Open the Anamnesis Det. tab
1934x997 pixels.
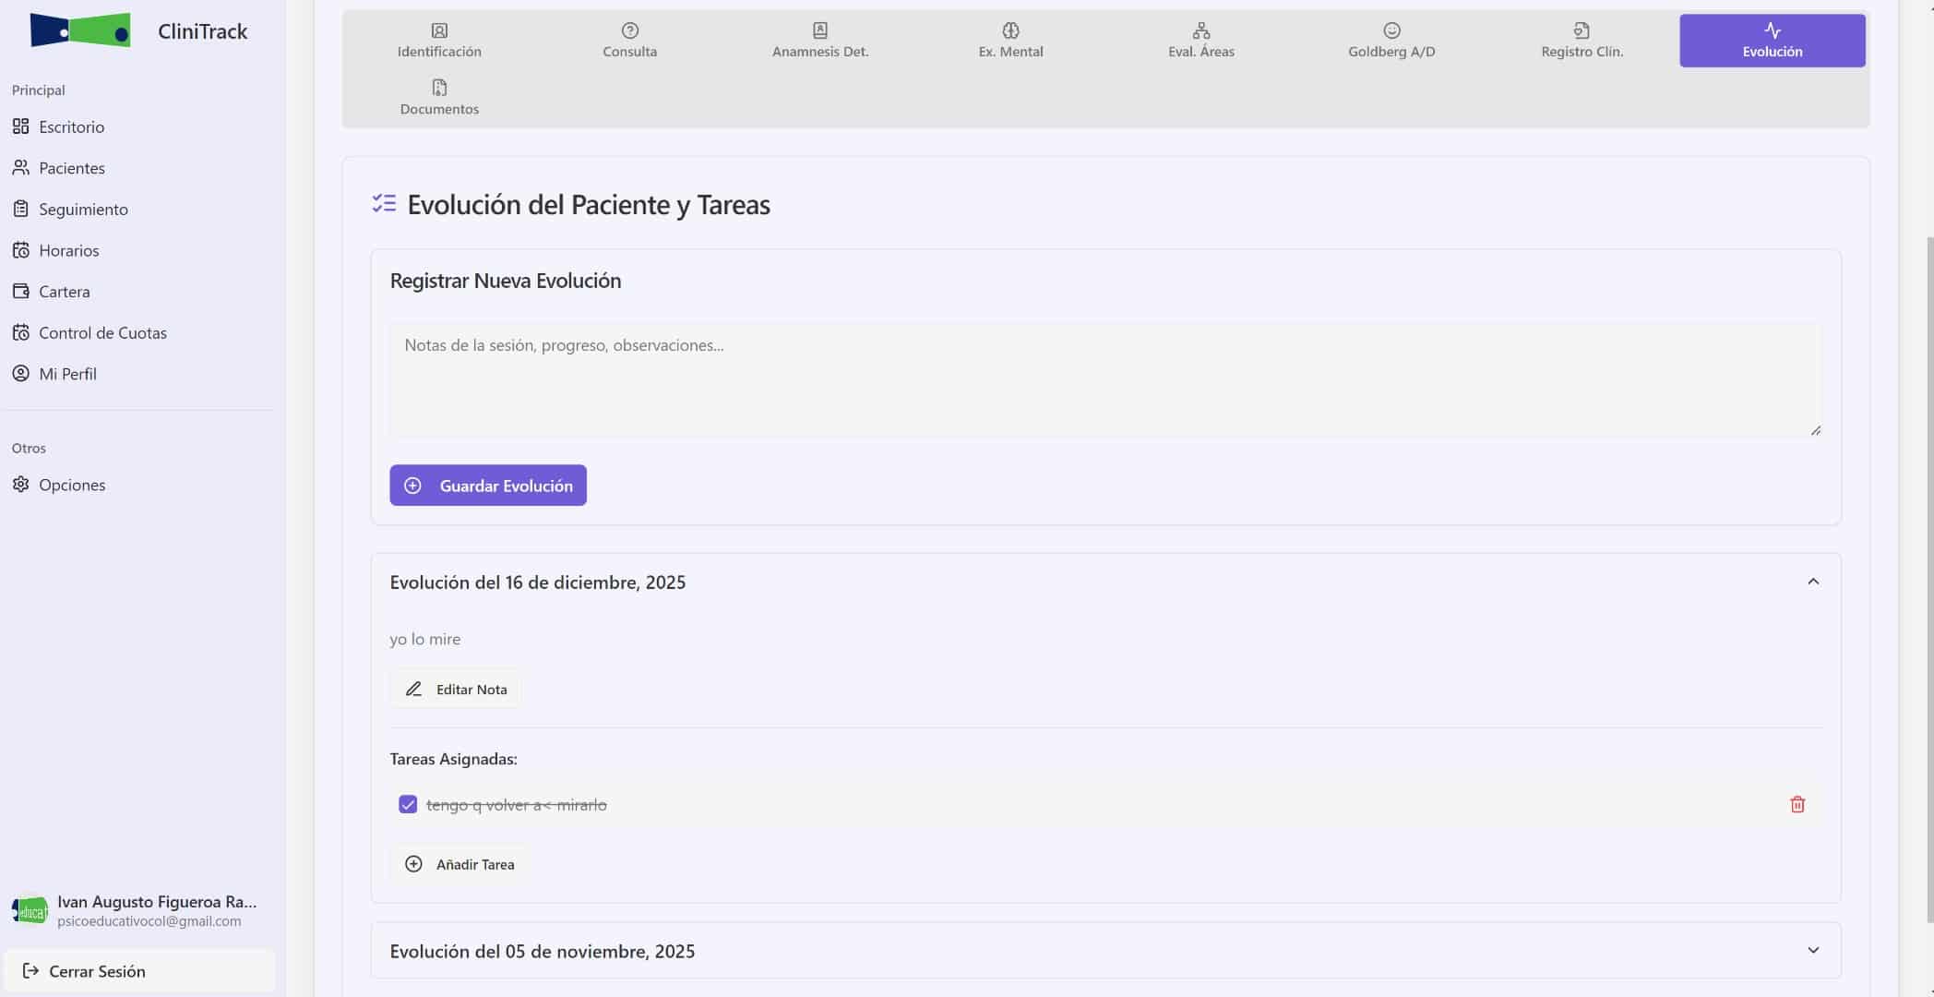pos(819,41)
